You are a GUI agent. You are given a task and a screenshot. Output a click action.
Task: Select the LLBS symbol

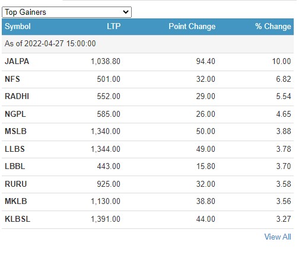15,149
